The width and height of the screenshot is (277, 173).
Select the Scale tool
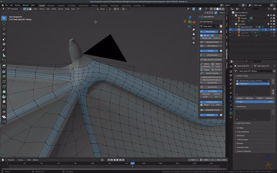click(4, 39)
